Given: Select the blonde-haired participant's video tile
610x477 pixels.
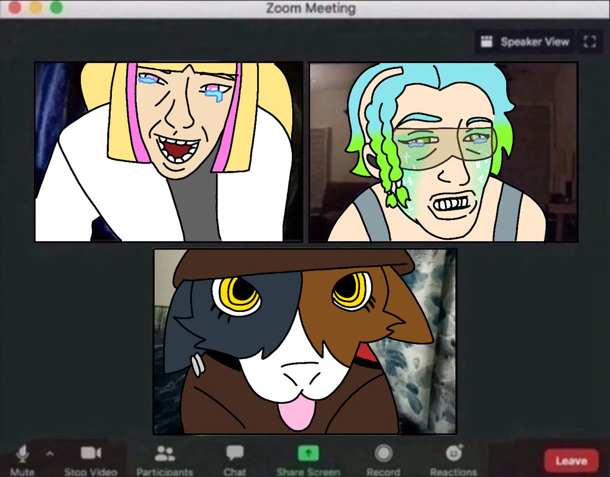Looking at the screenshot, I should coord(169,152).
